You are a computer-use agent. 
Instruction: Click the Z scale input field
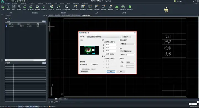[x=111, y=51]
